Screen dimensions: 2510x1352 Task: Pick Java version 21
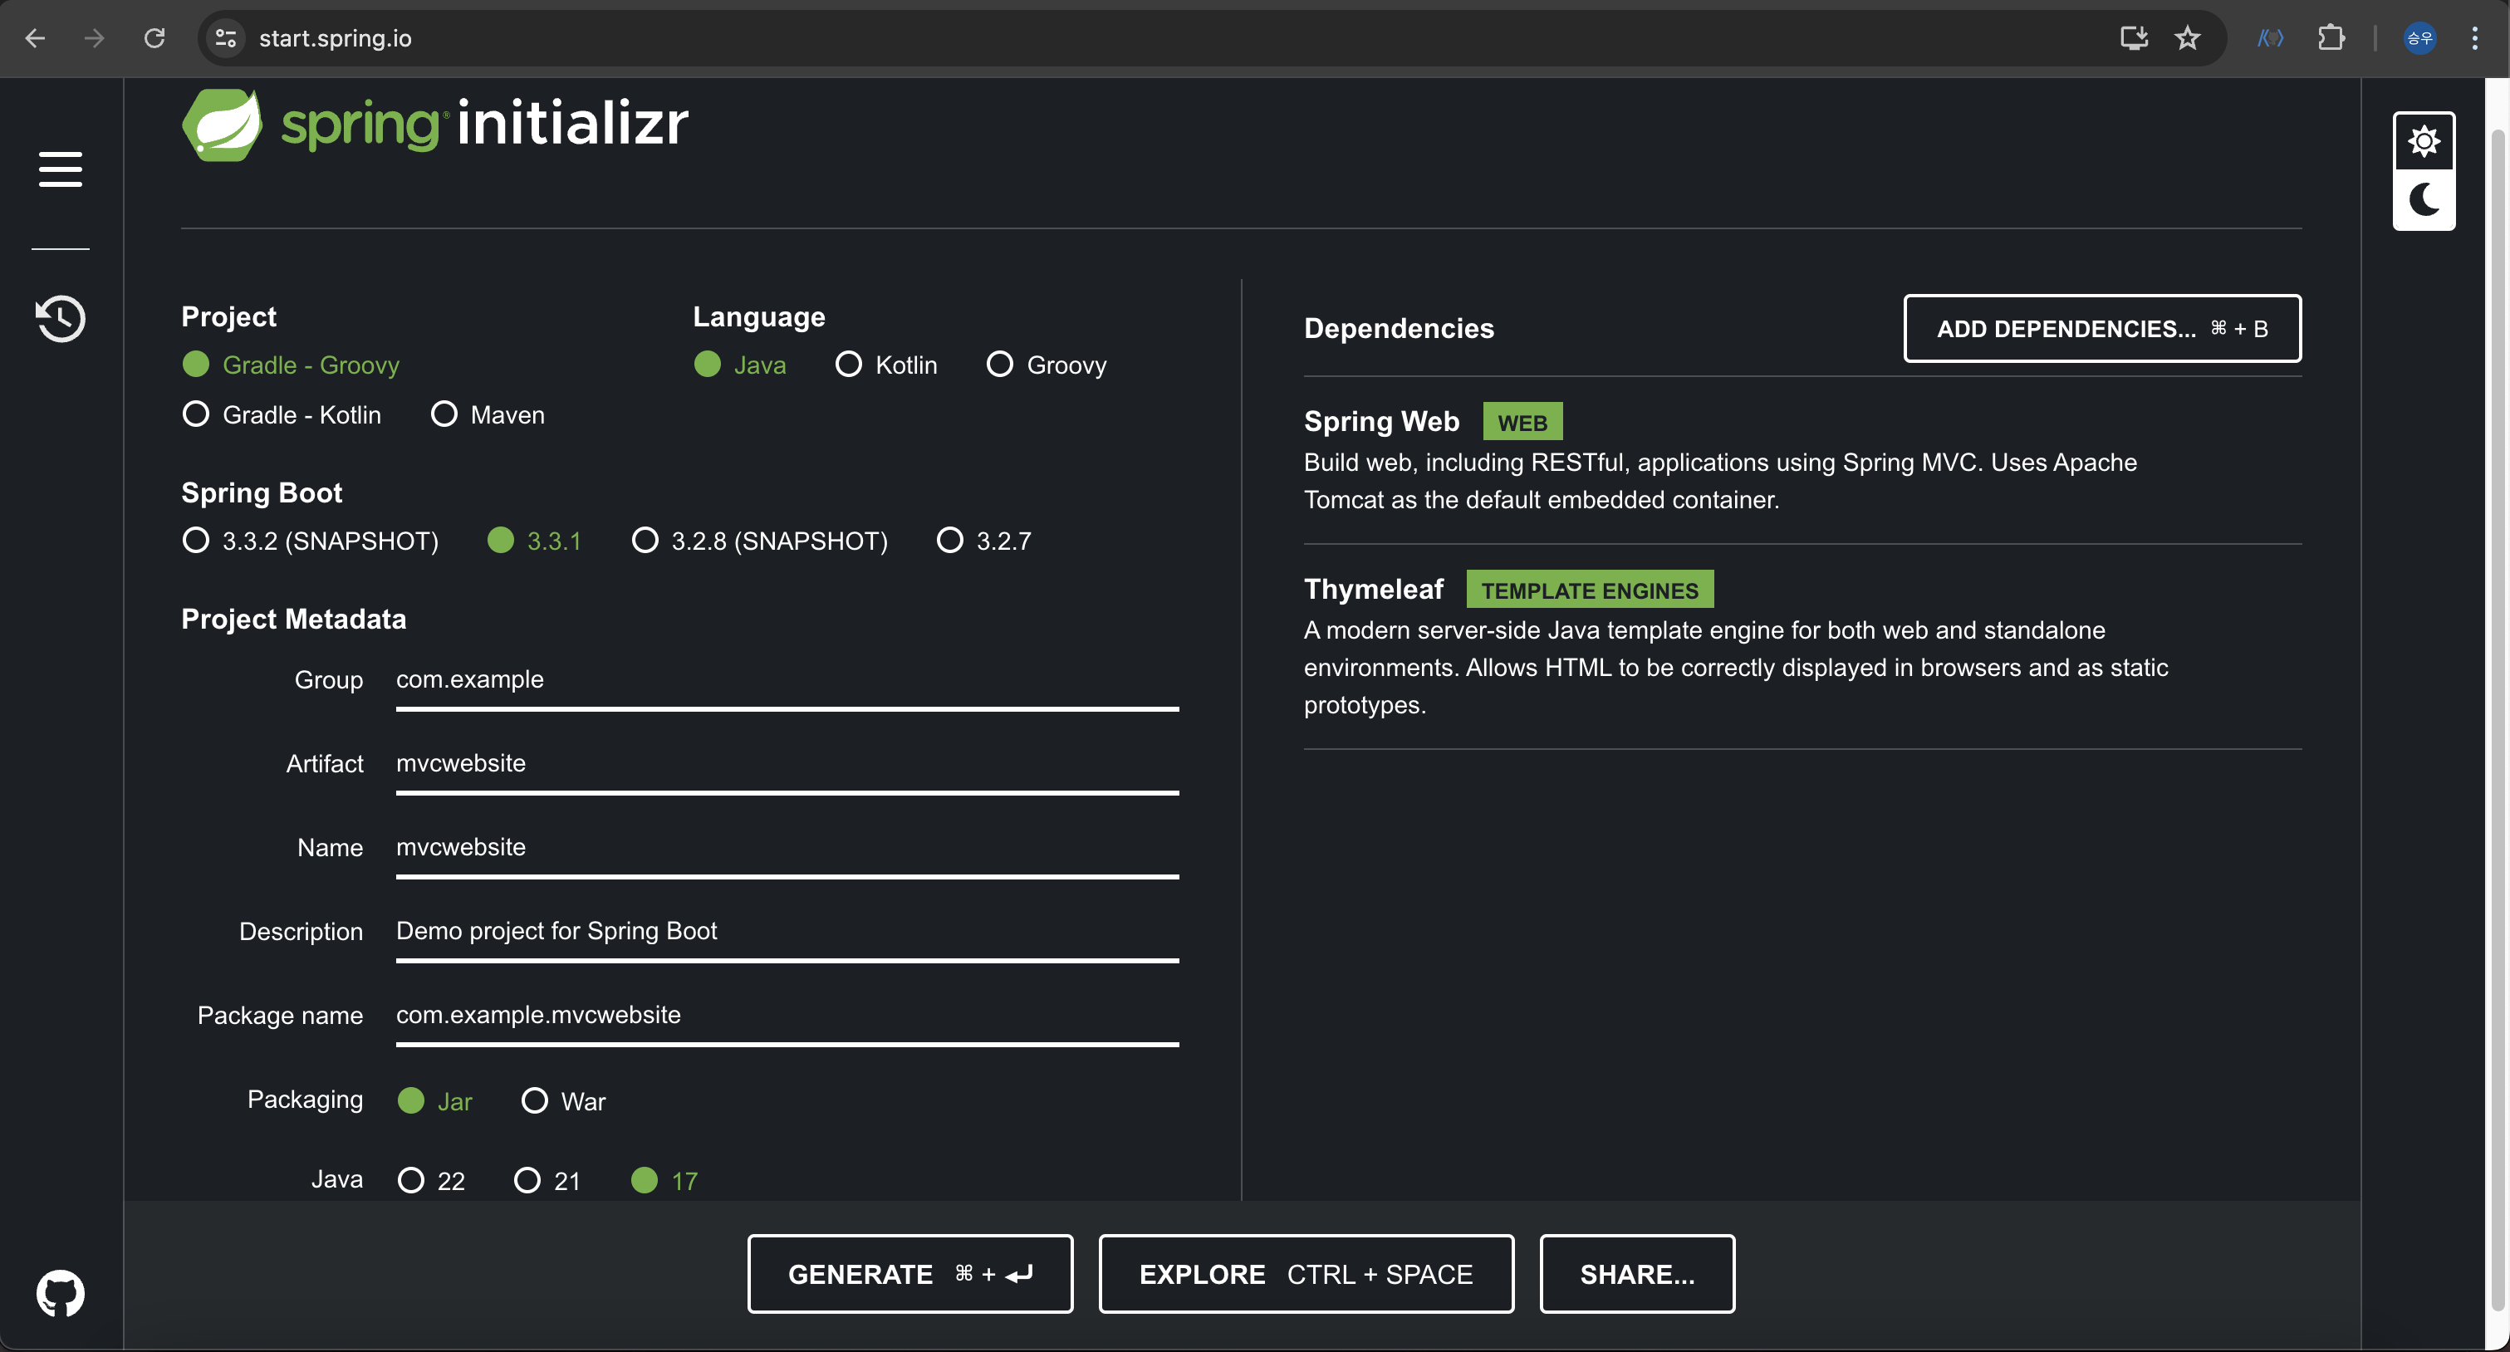(x=527, y=1181)
